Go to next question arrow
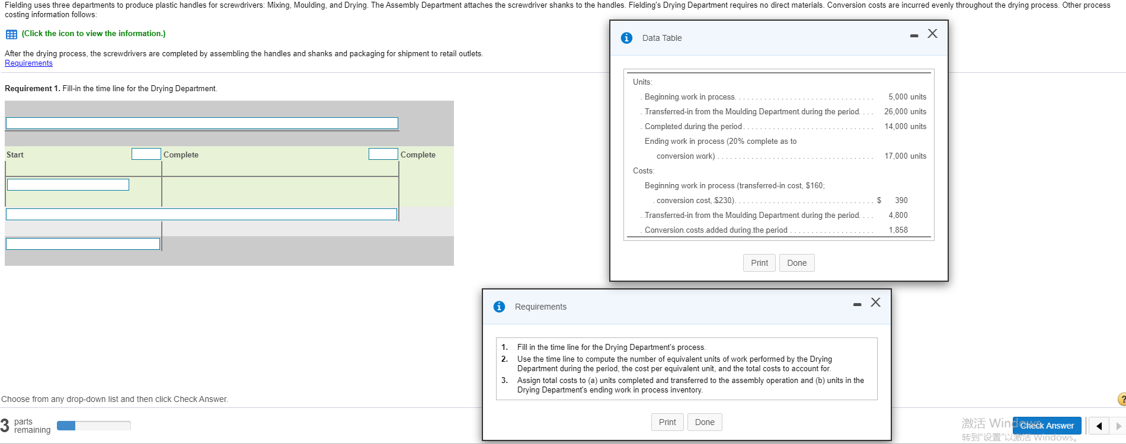 tap(1118, 426)
